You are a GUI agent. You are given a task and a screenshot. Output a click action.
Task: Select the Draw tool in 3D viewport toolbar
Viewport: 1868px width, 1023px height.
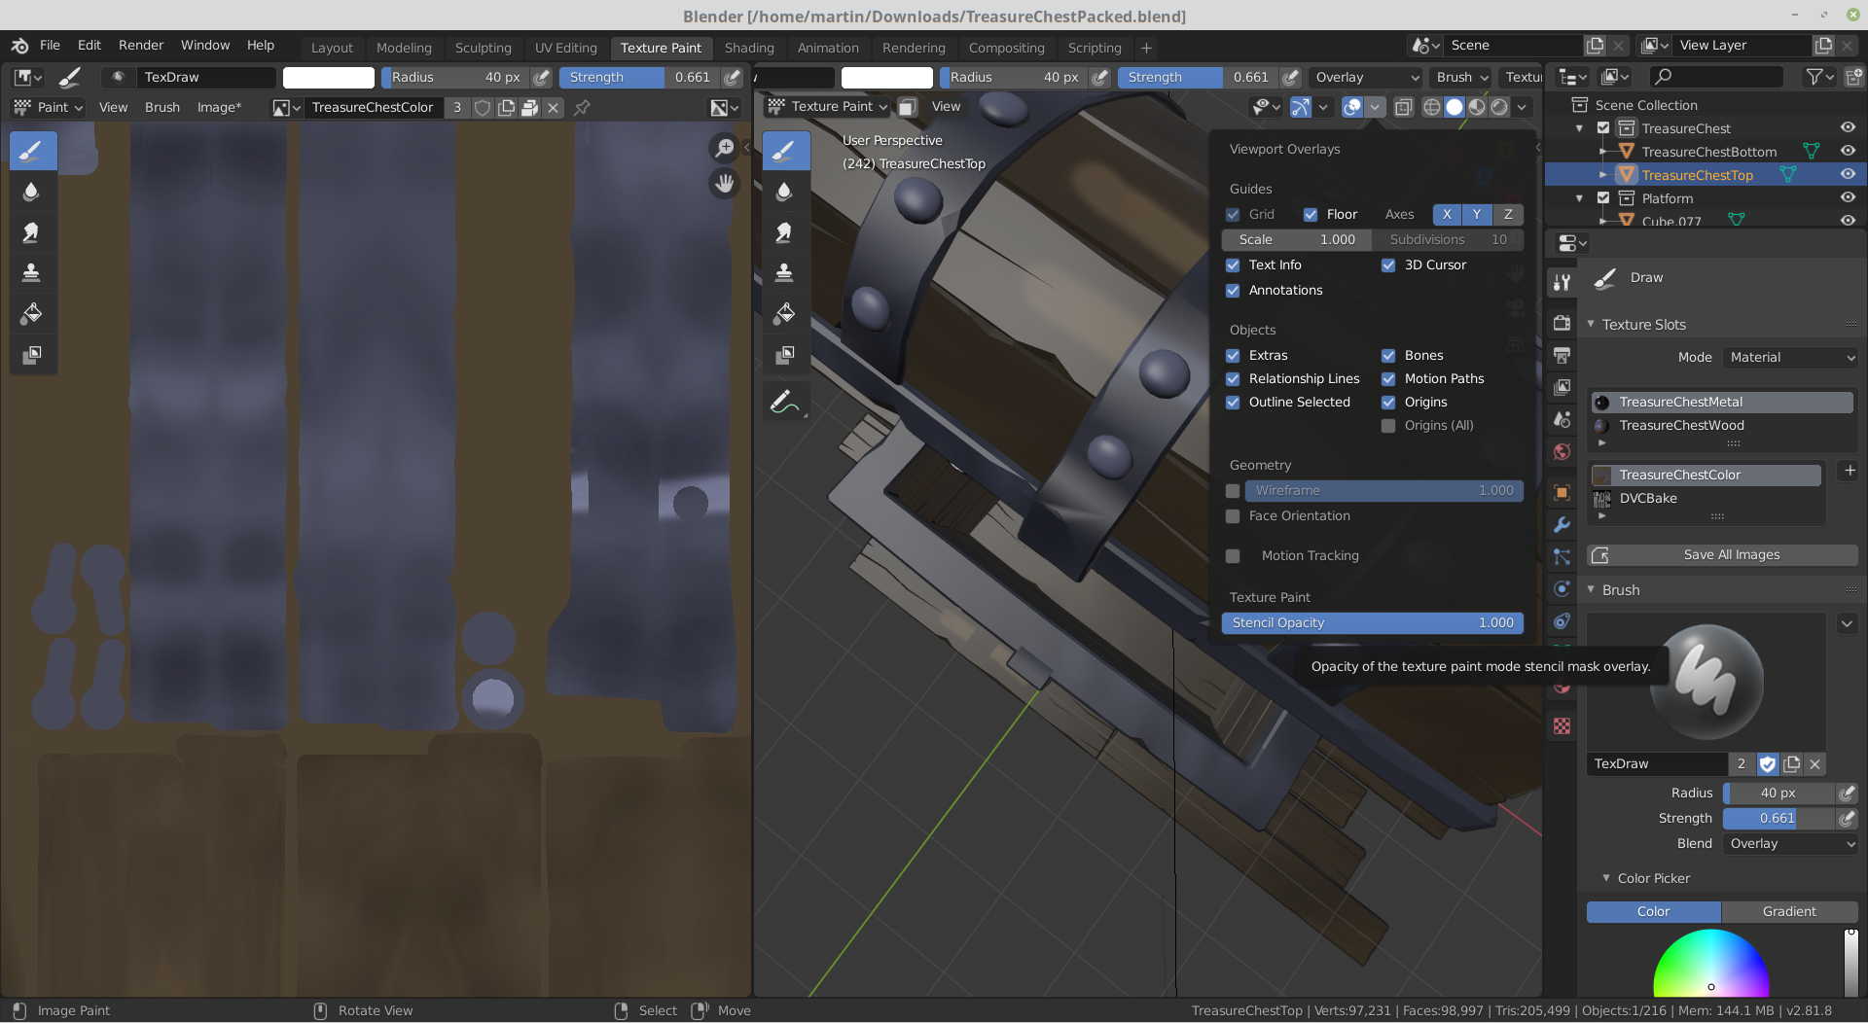[x=785, y=151]
